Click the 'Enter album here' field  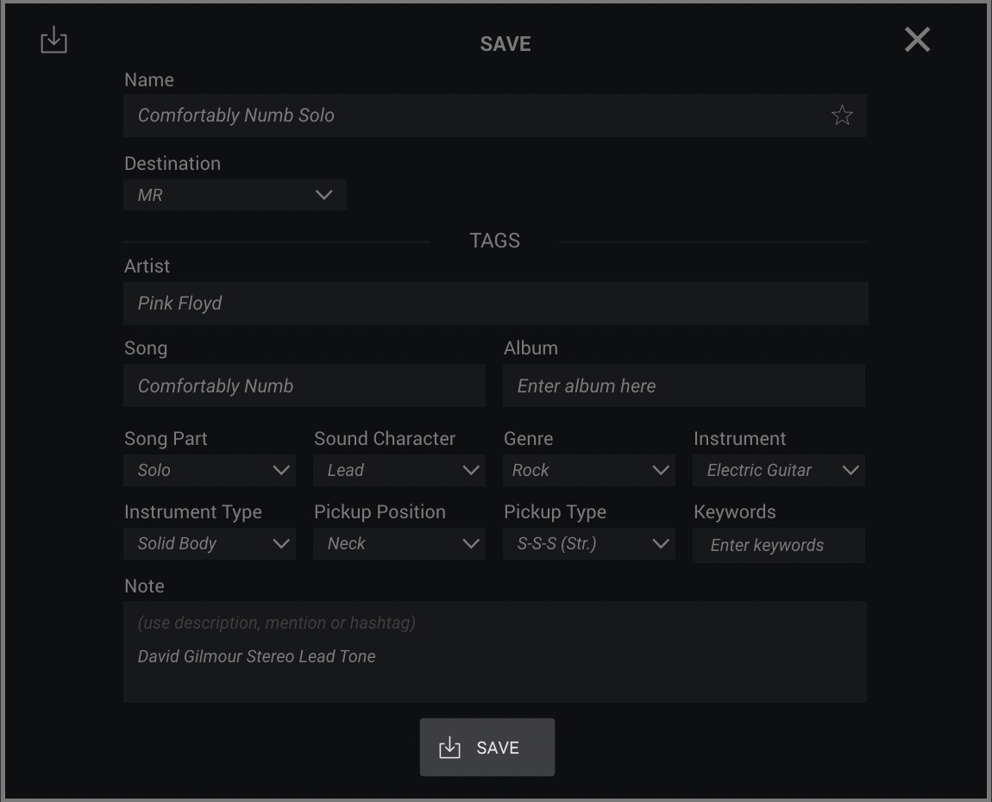coord(683,385)
